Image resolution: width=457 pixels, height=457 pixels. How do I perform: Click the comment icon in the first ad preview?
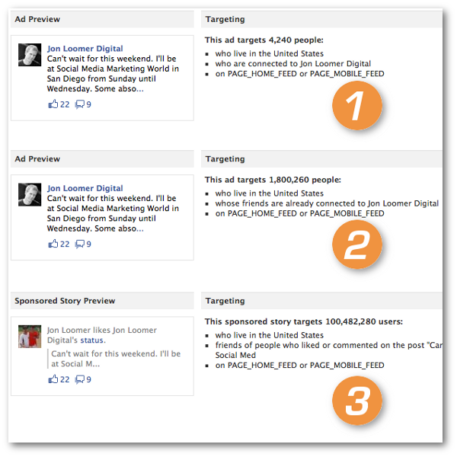(x=79, y=104)
